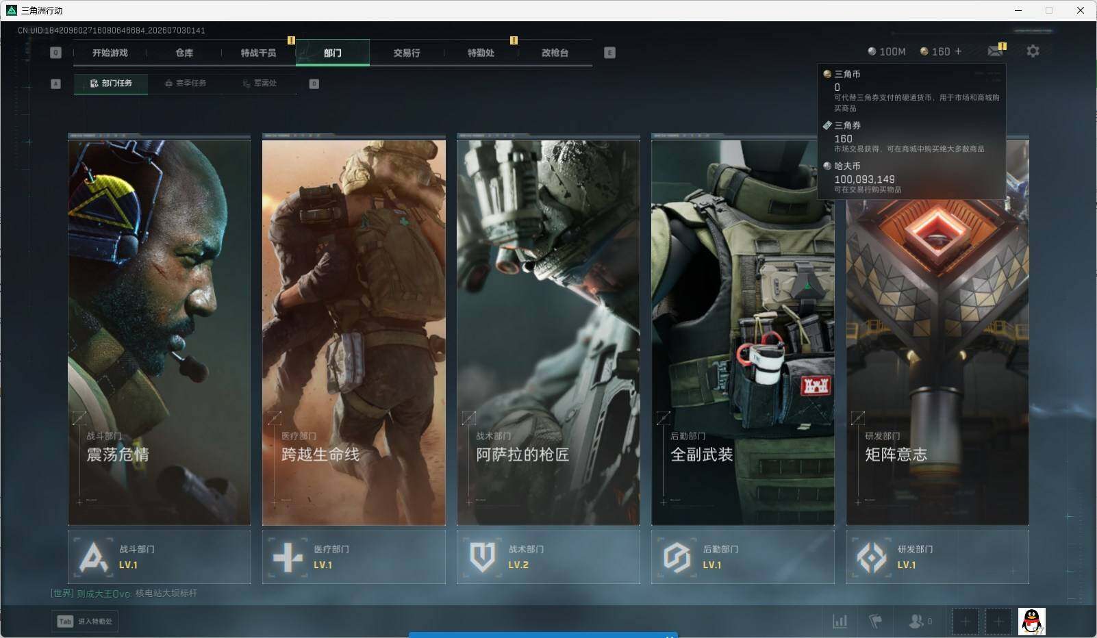Image resolution: width=1097 pixels, height=638 pixels.
Task: Click the A key sub-tab left icon
Action: coord(56,84)
